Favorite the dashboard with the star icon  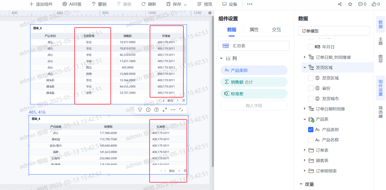point(350,4)
